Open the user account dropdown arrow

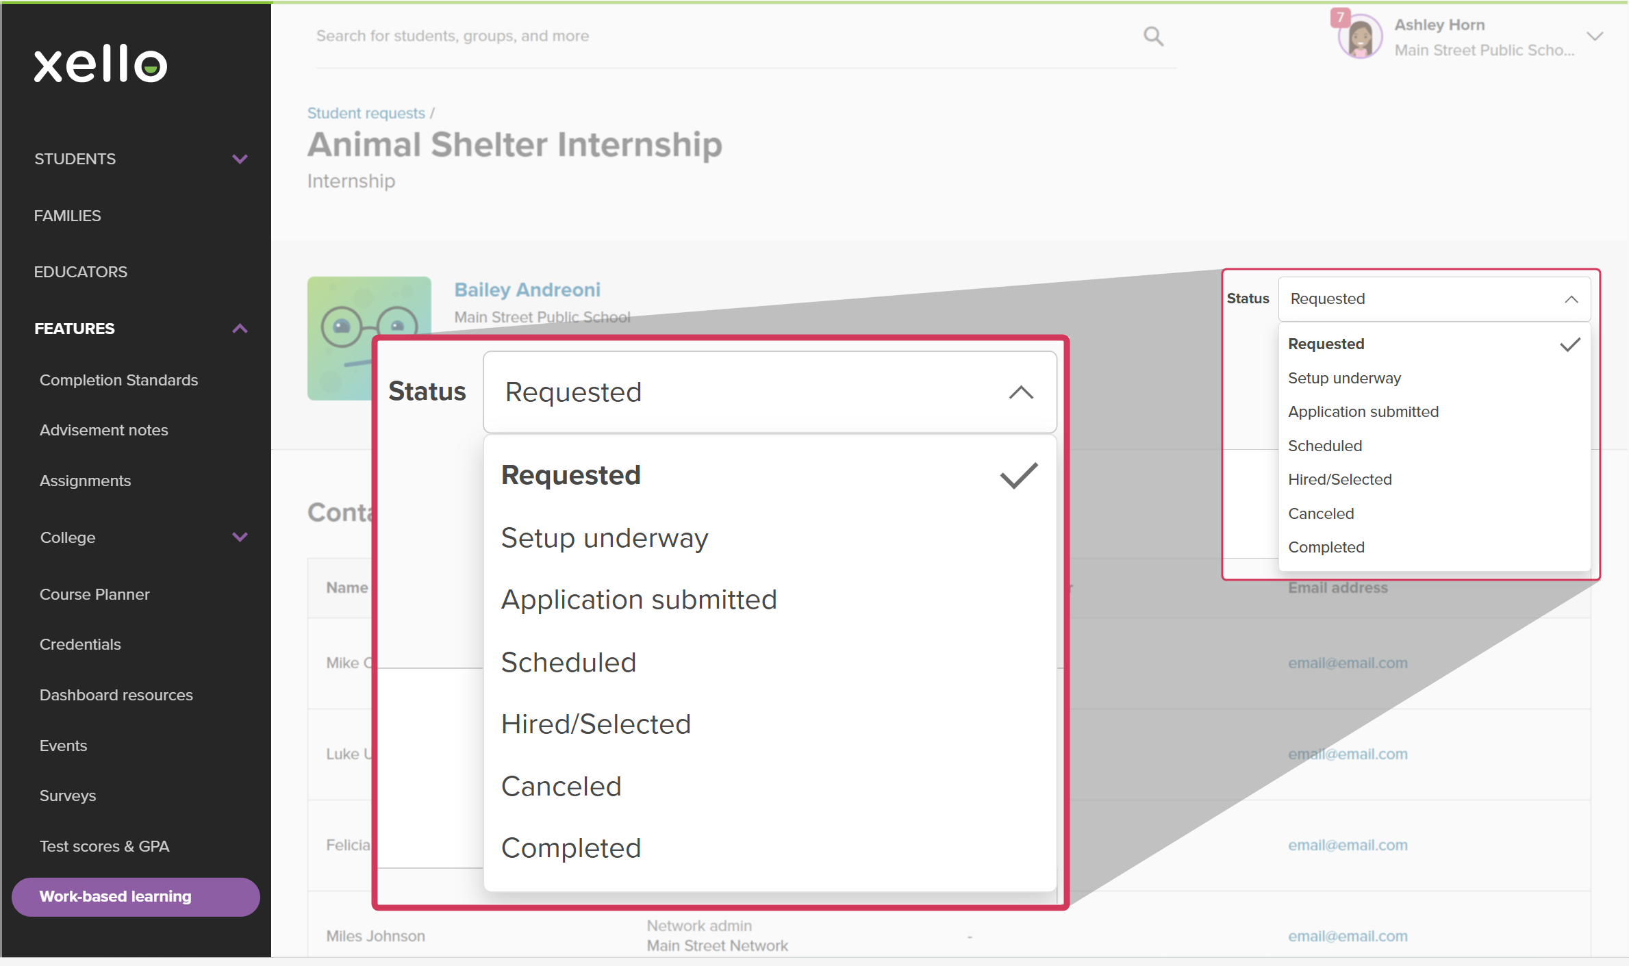(x=1595, y=37)
